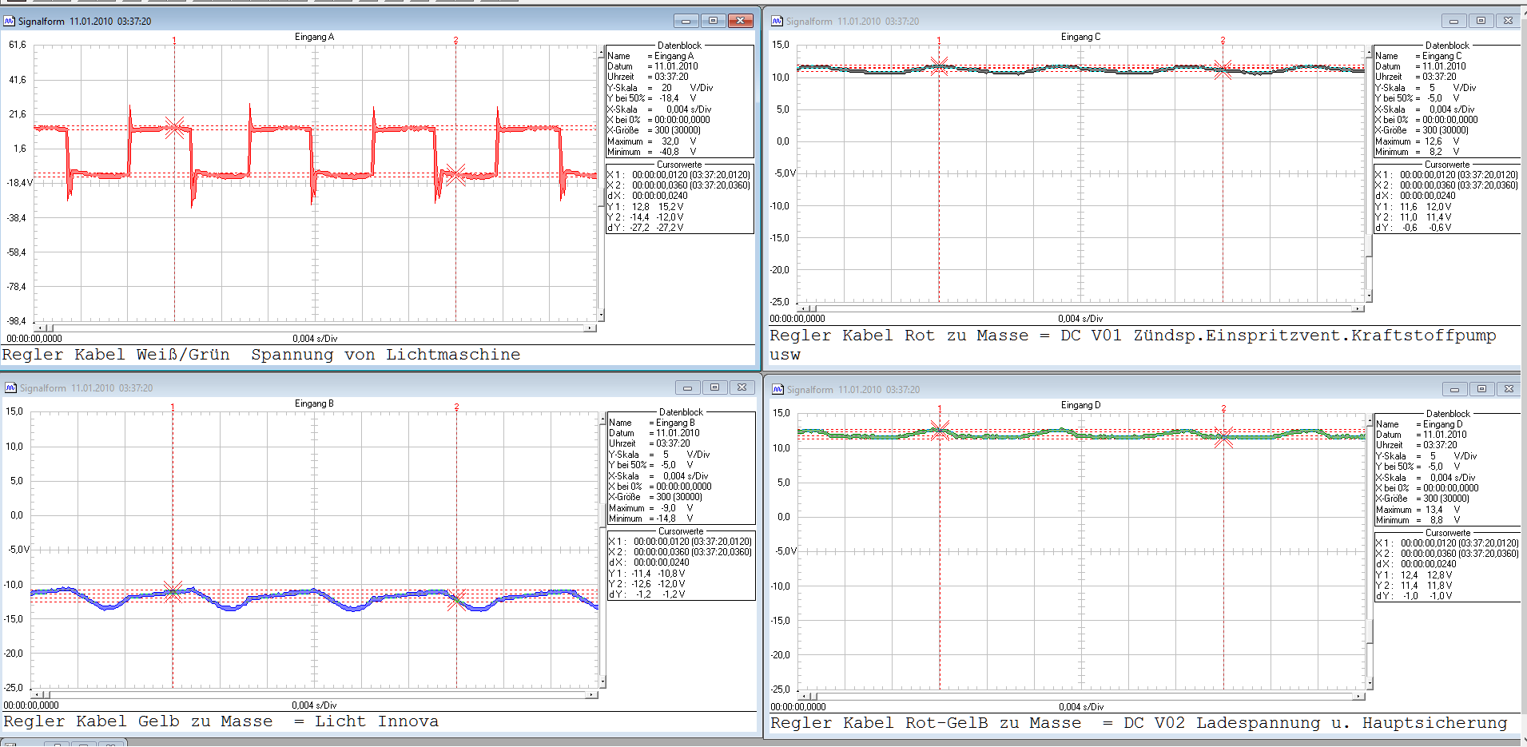Maximize the Eingang B waveform window

point(714,387)
